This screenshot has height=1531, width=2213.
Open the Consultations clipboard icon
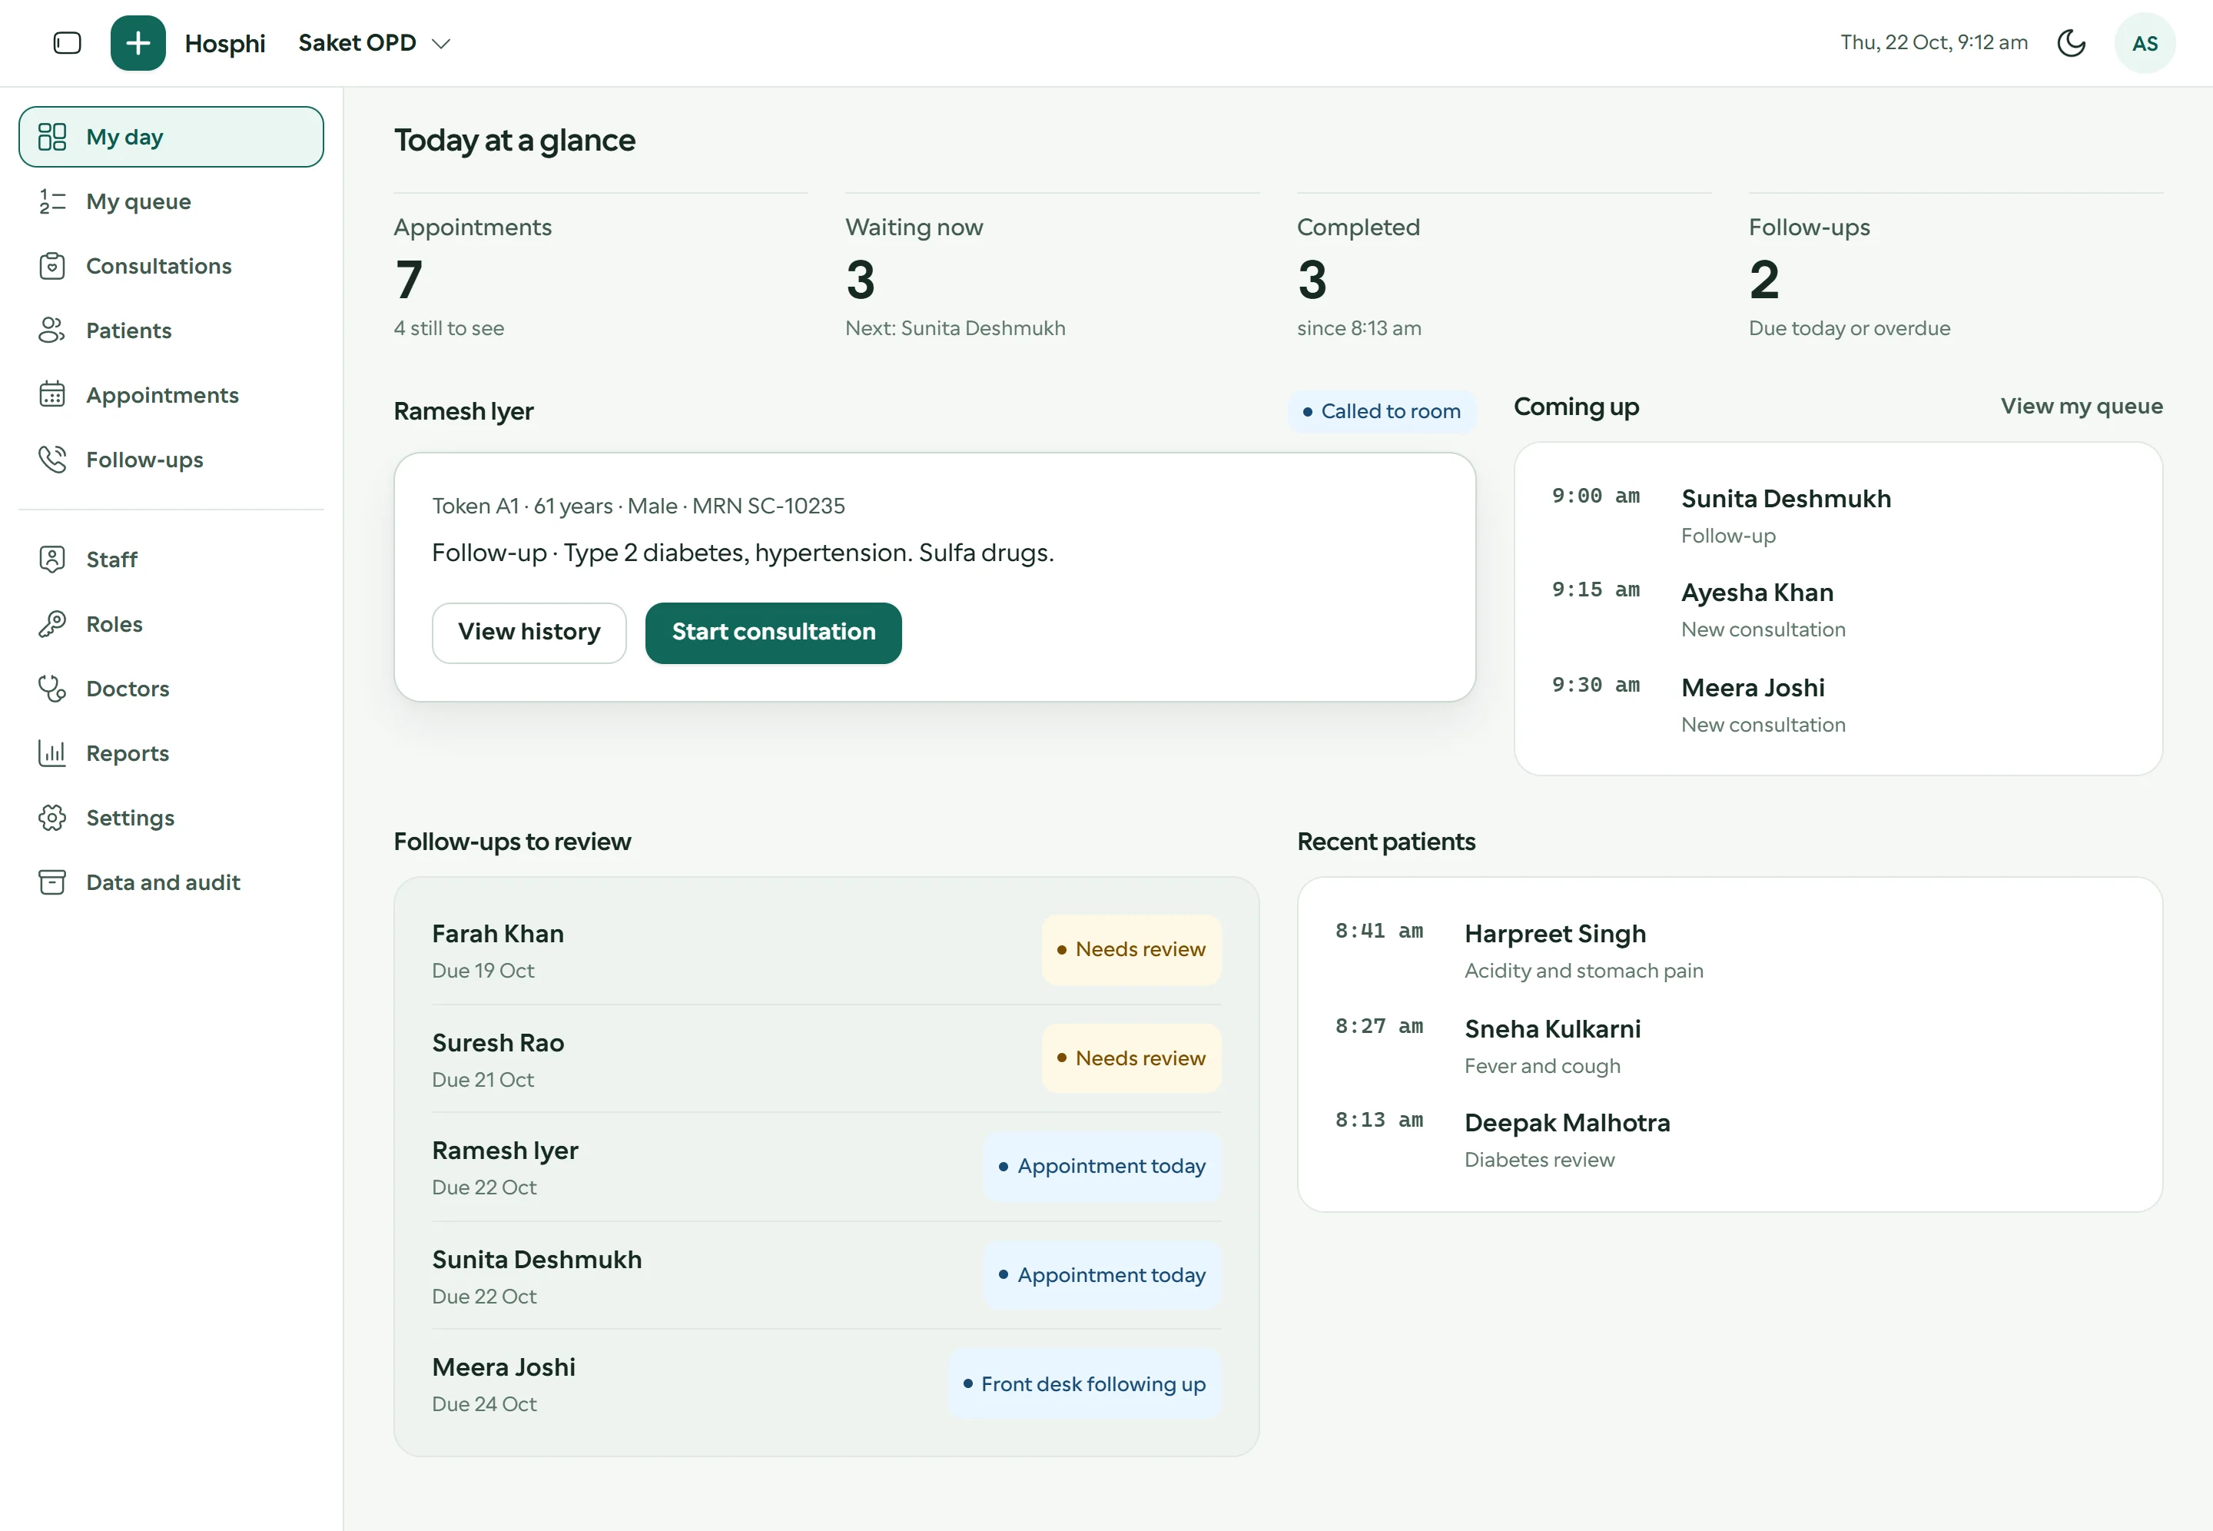coord(51,266)
